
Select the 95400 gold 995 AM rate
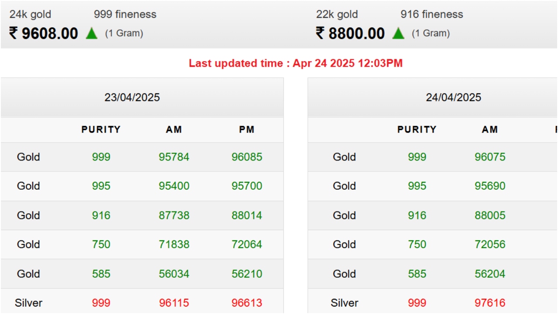pyautogui.click(x=174, y=186)
